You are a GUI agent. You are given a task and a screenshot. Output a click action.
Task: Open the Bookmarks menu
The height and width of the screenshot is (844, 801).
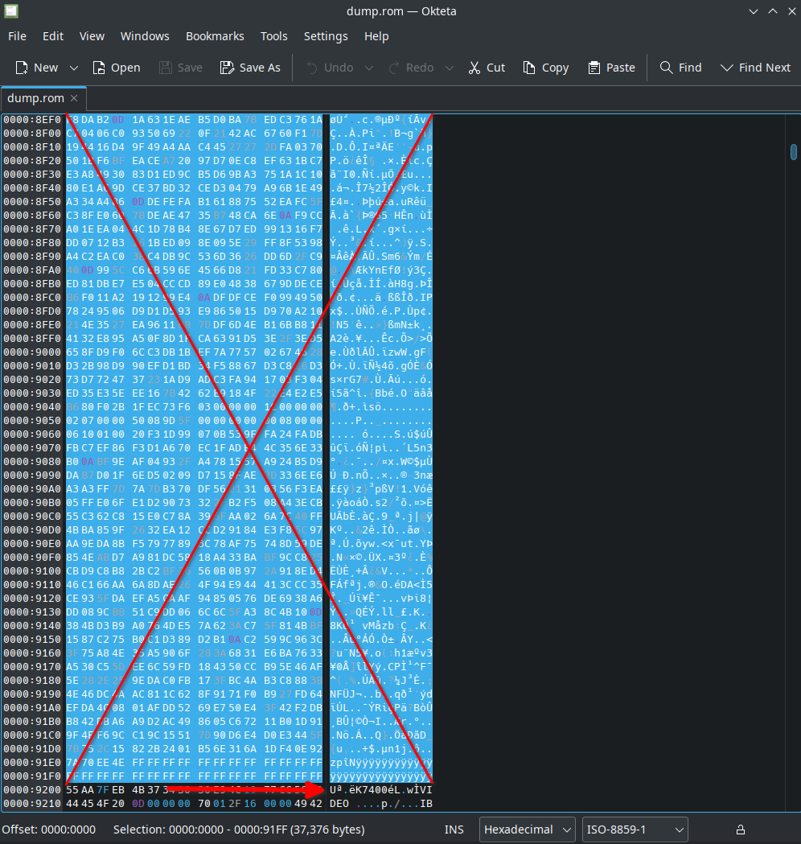tap(215, 36)
